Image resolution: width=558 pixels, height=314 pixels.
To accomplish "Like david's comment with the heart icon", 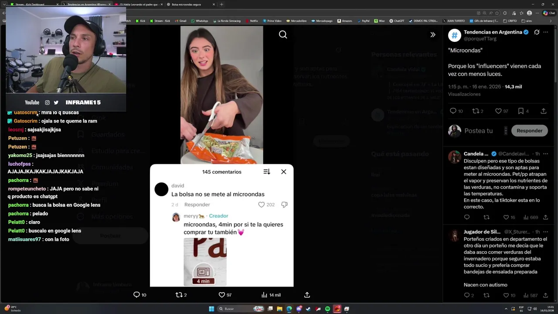I will (262, 205).
